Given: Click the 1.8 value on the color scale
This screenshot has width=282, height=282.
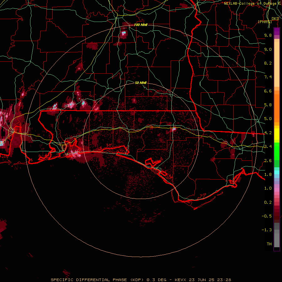Looking at the screenshot, I should 268,175.
